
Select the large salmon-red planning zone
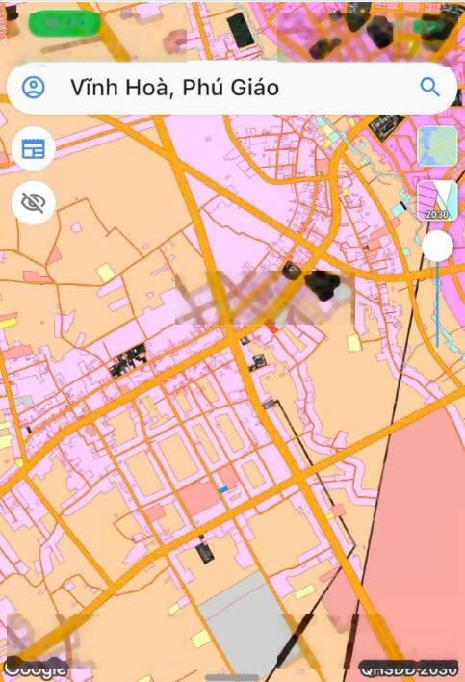click(x=415, y=543)
